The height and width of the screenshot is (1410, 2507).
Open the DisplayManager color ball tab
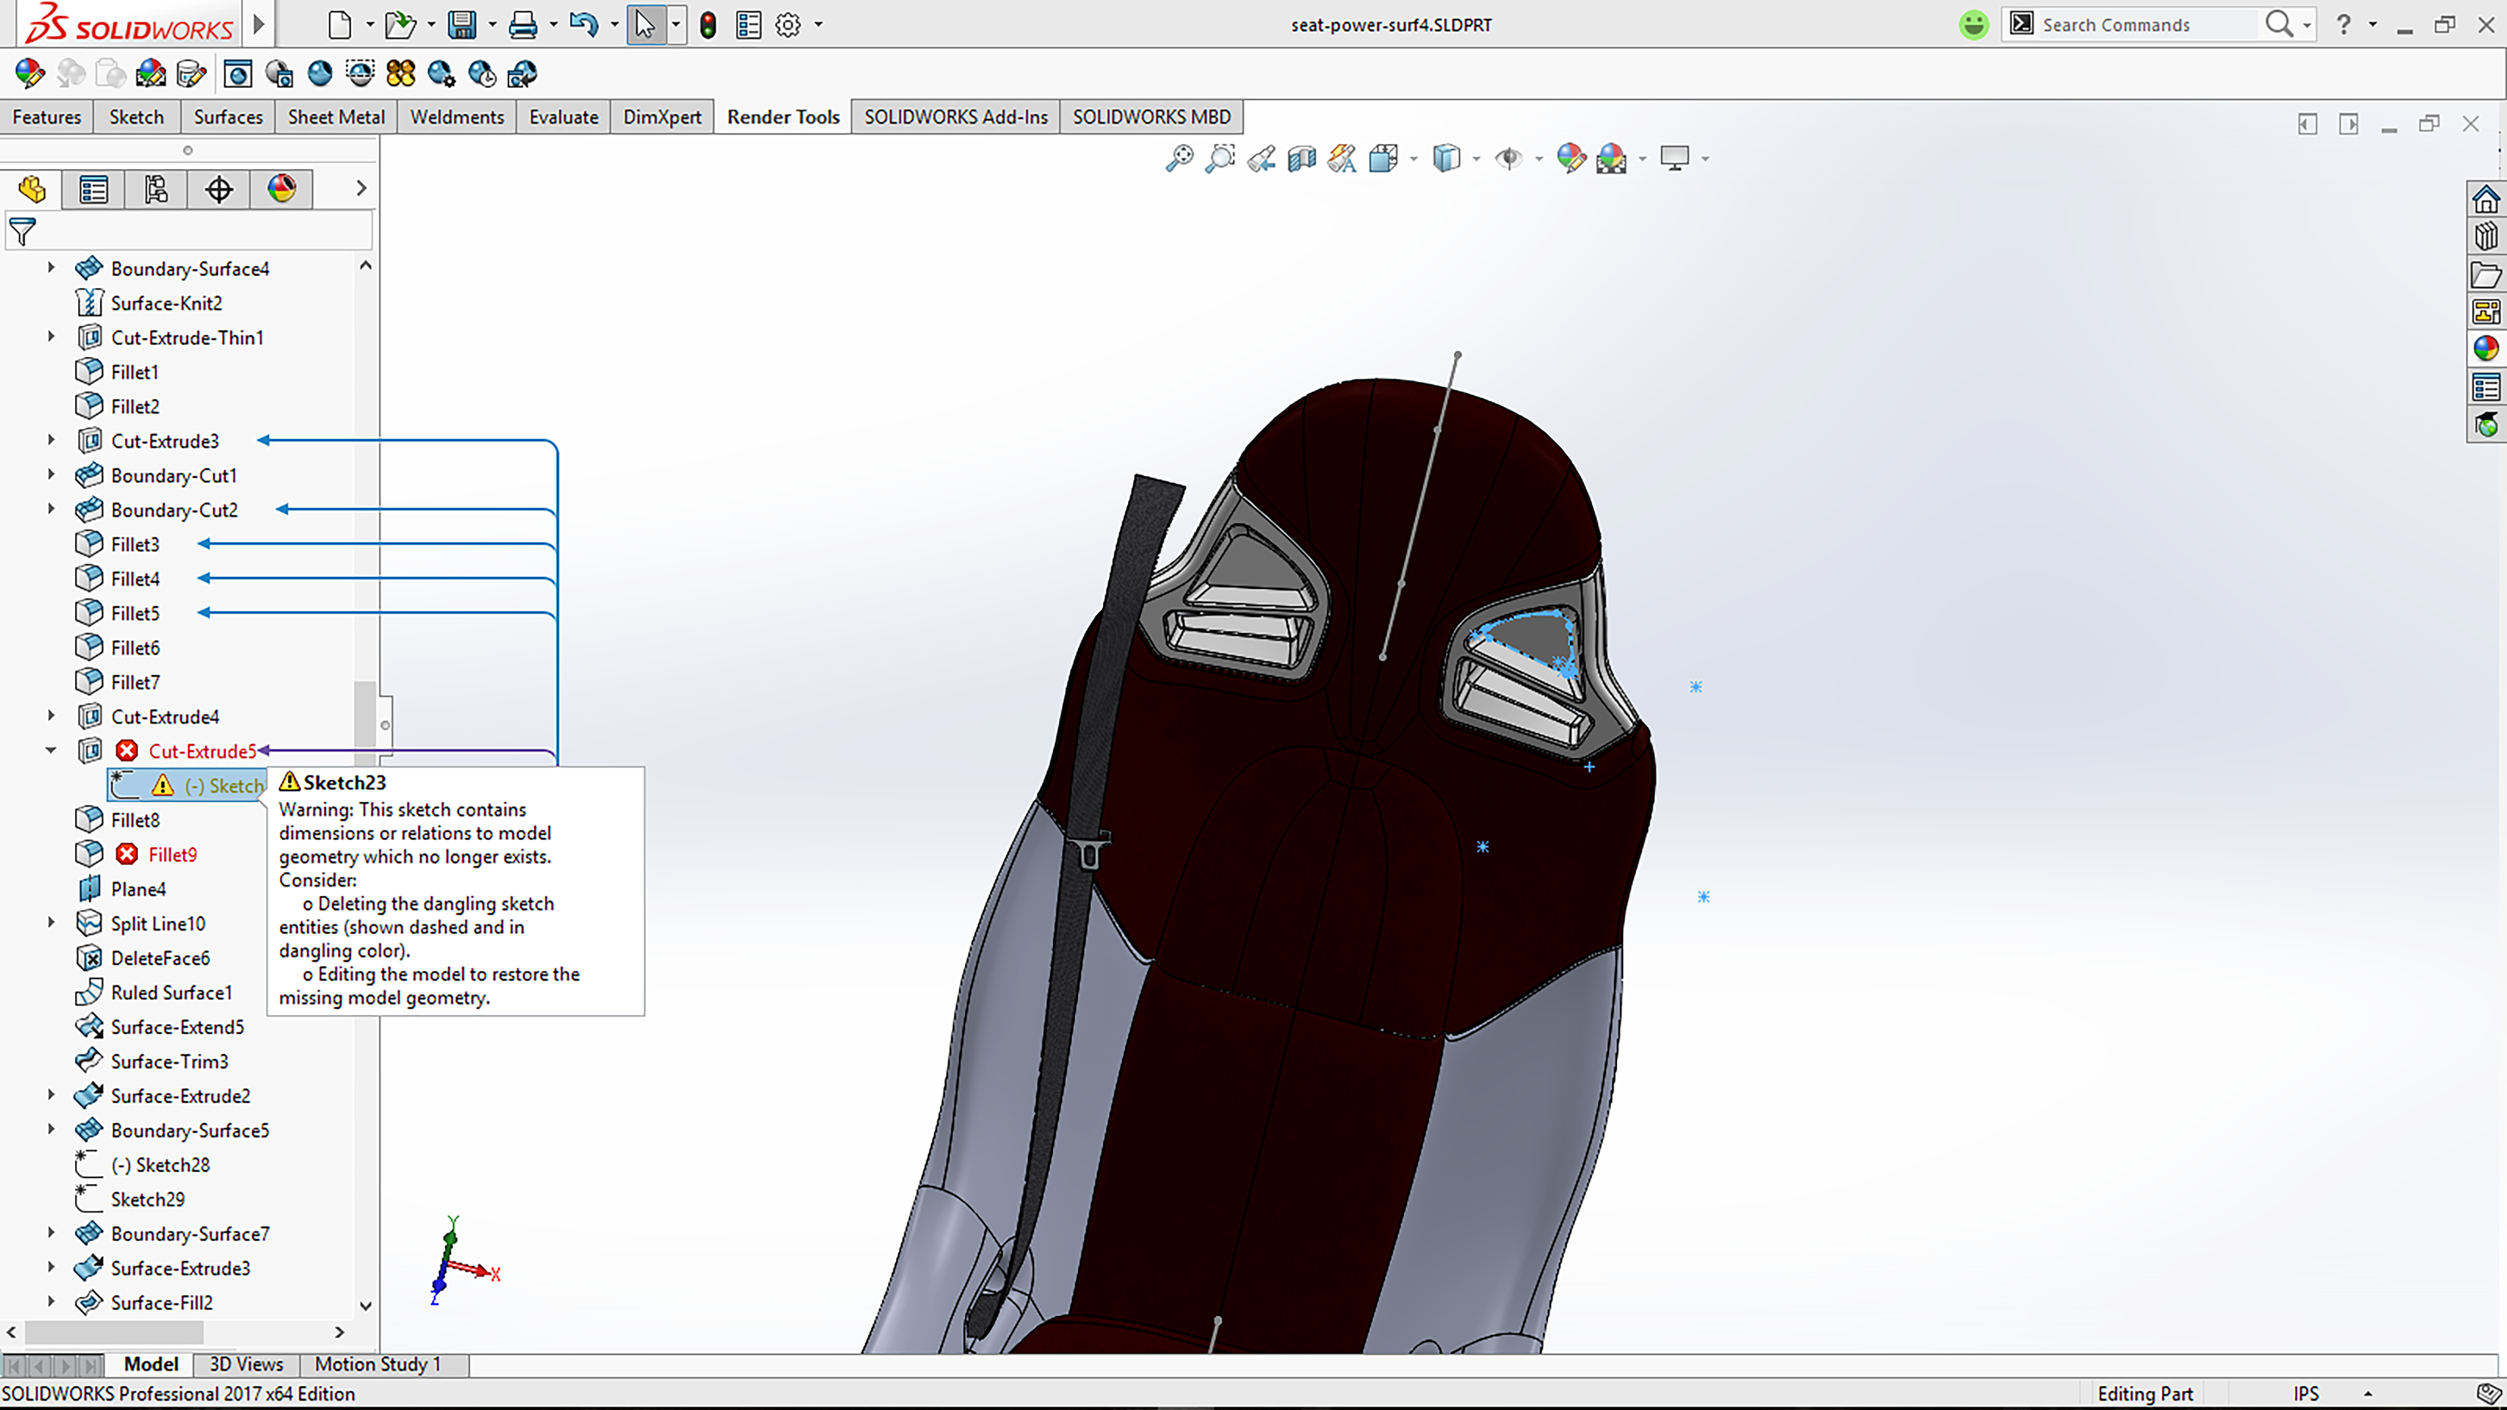(282, 189)
